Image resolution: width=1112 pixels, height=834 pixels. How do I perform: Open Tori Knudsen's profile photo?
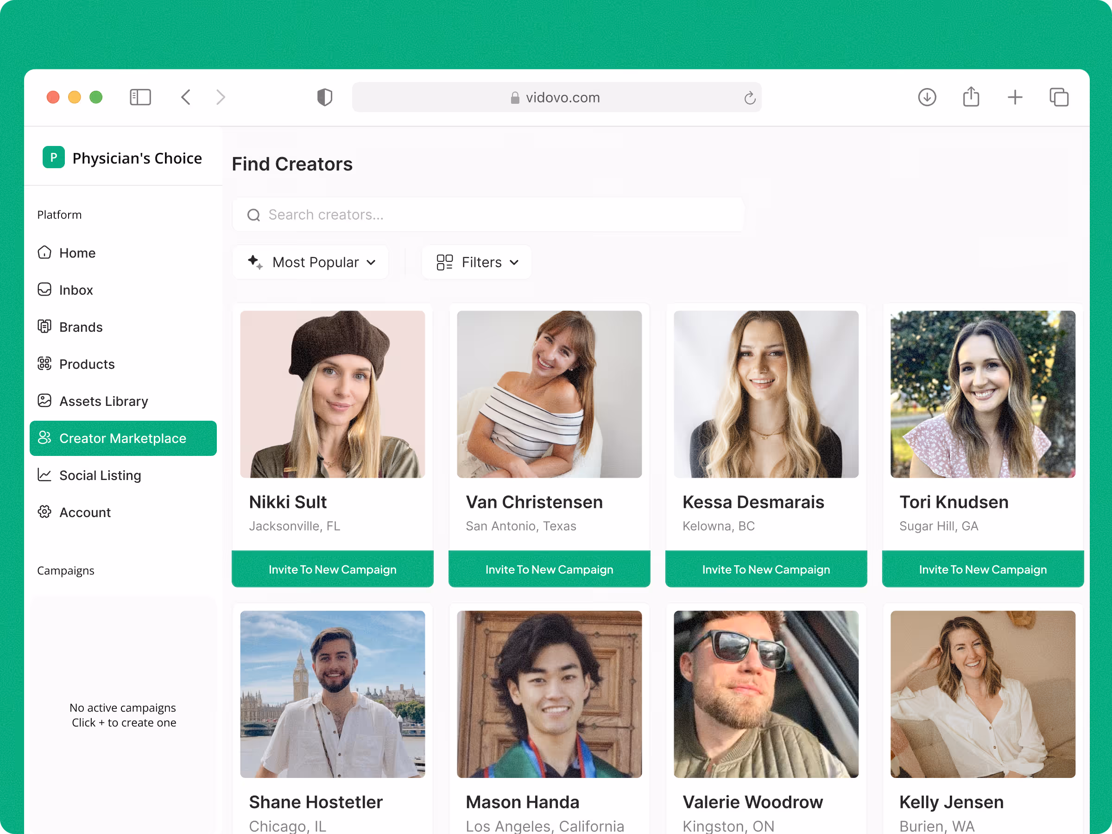(983, 394)
